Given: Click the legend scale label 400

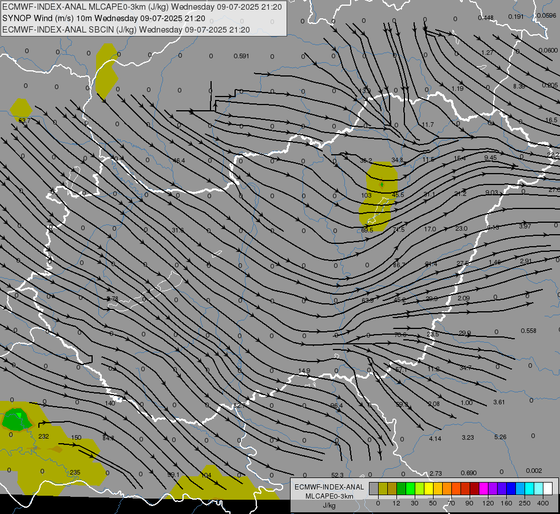Looking at the screenshot, I should [543, 503].
